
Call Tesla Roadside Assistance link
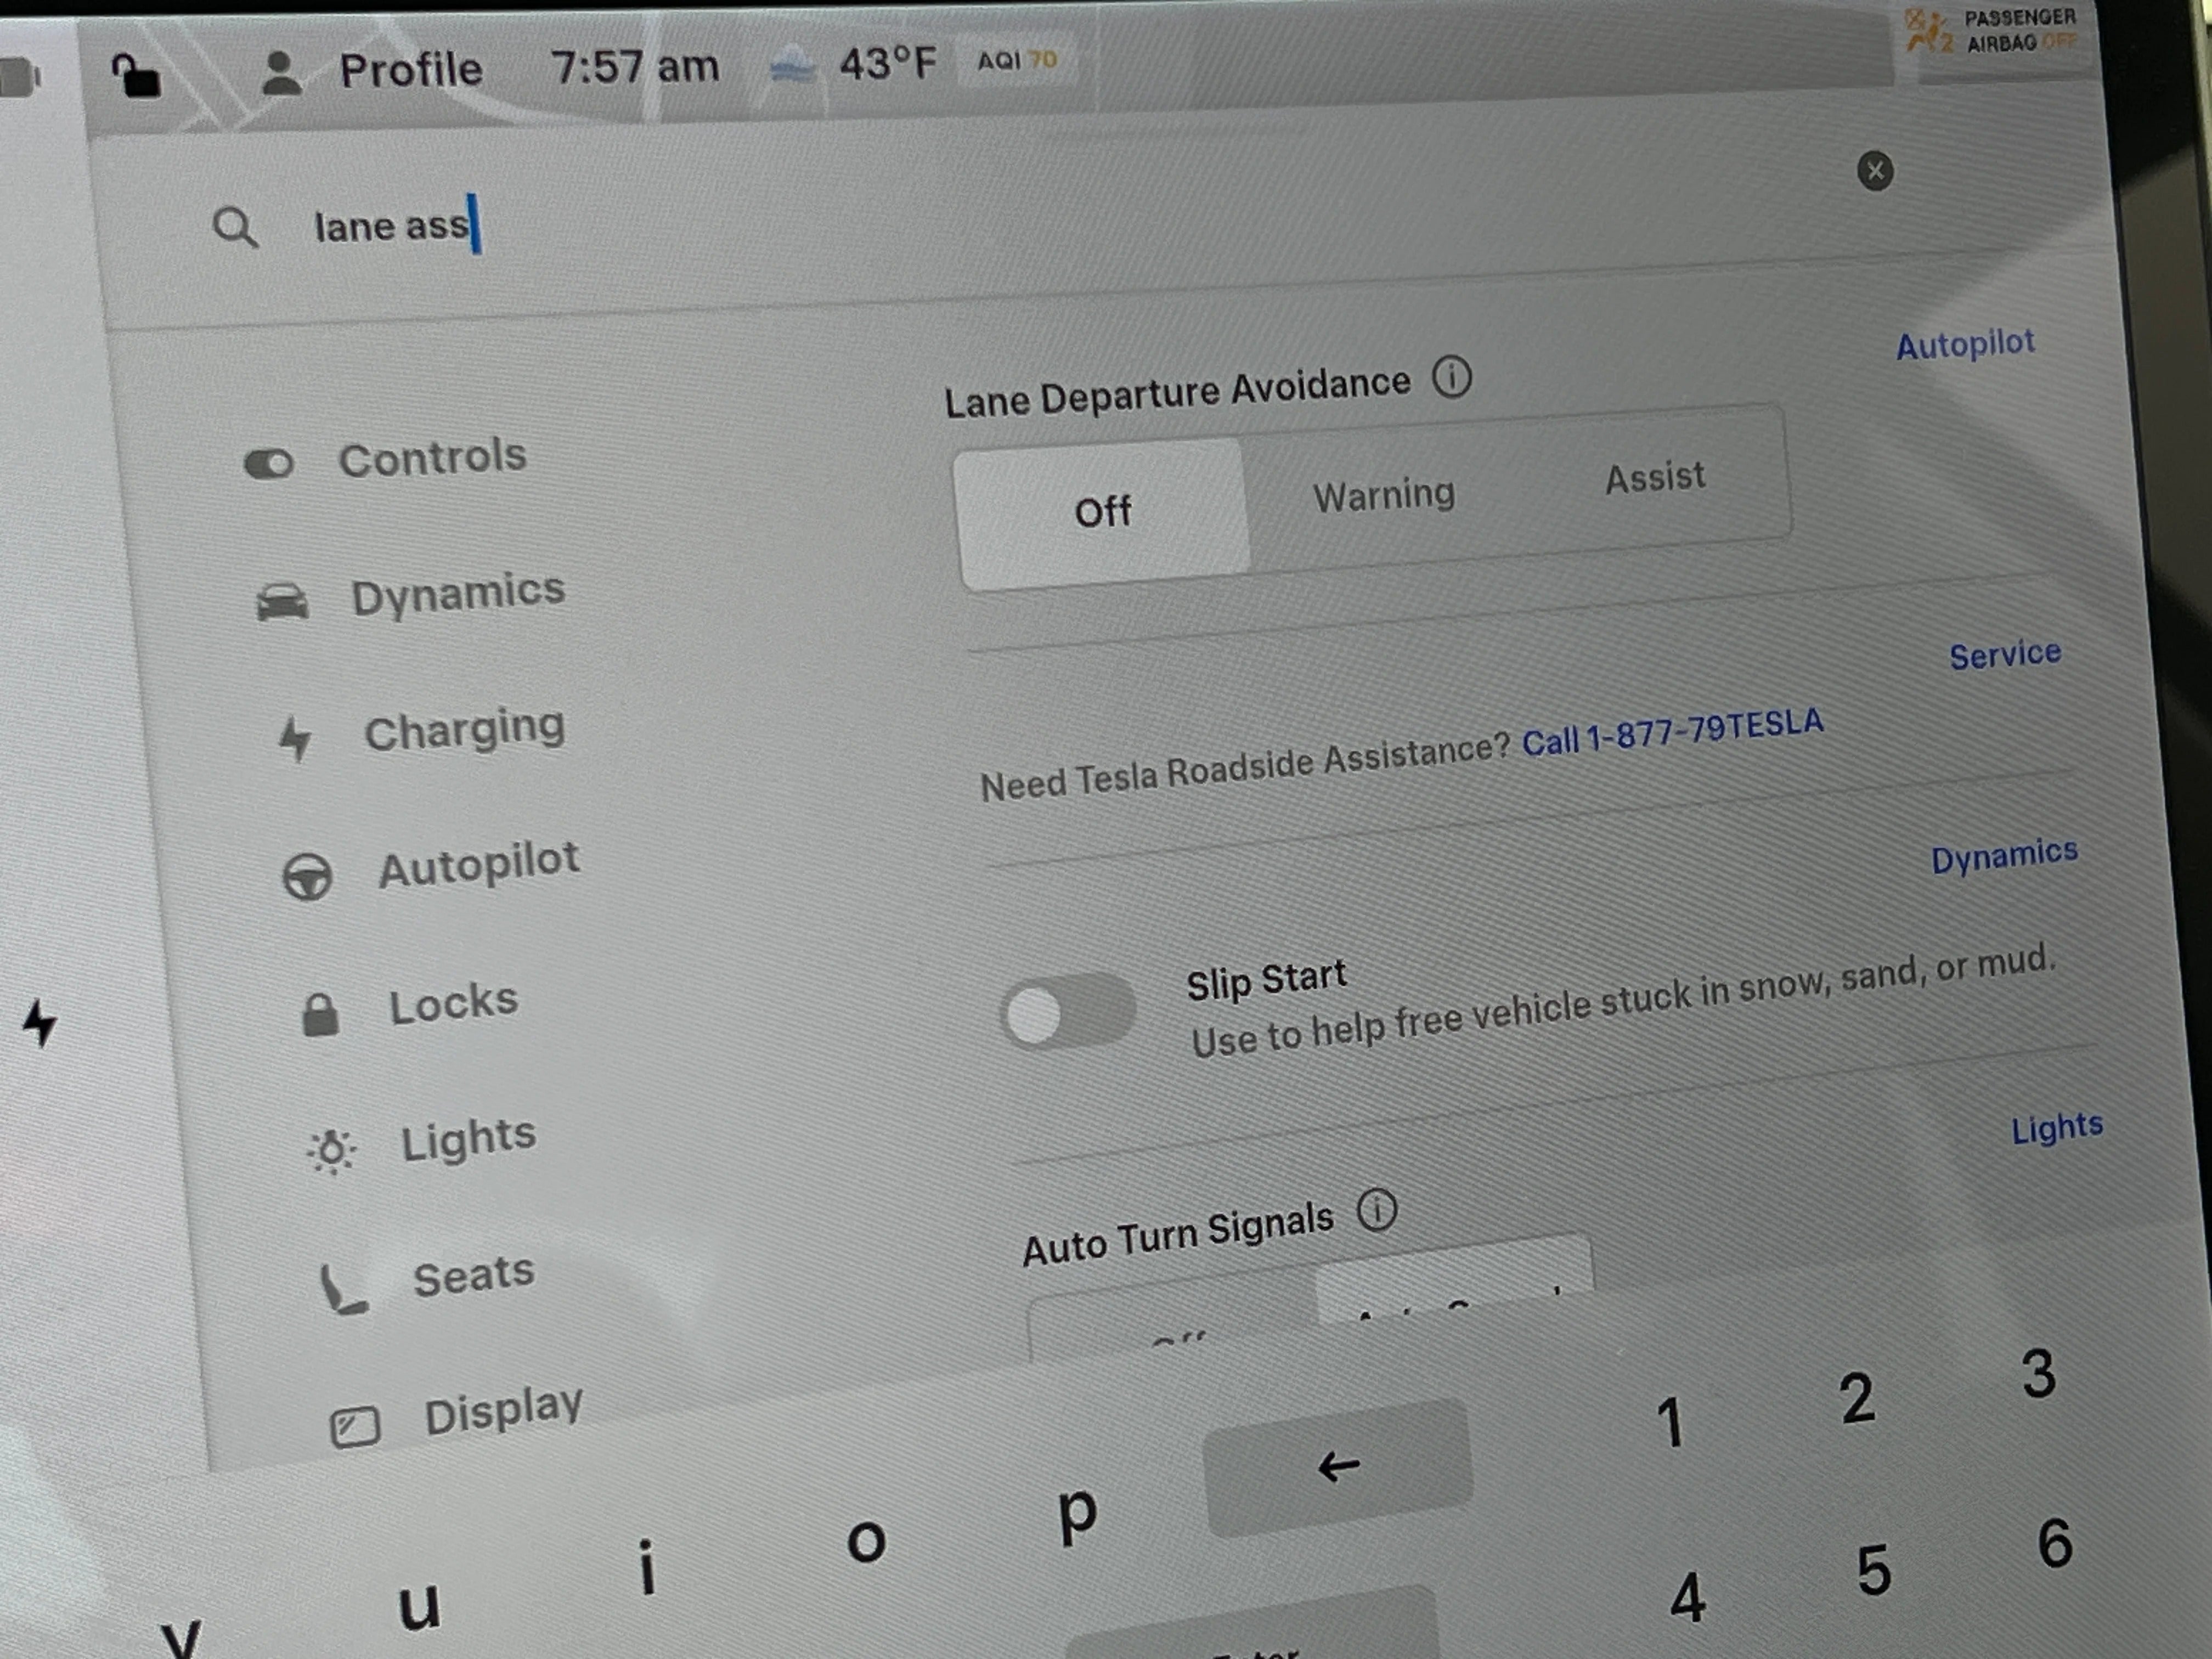coord(1672,731)
